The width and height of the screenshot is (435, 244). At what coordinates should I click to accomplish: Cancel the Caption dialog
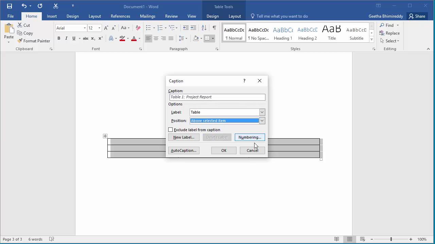point(252,150)
